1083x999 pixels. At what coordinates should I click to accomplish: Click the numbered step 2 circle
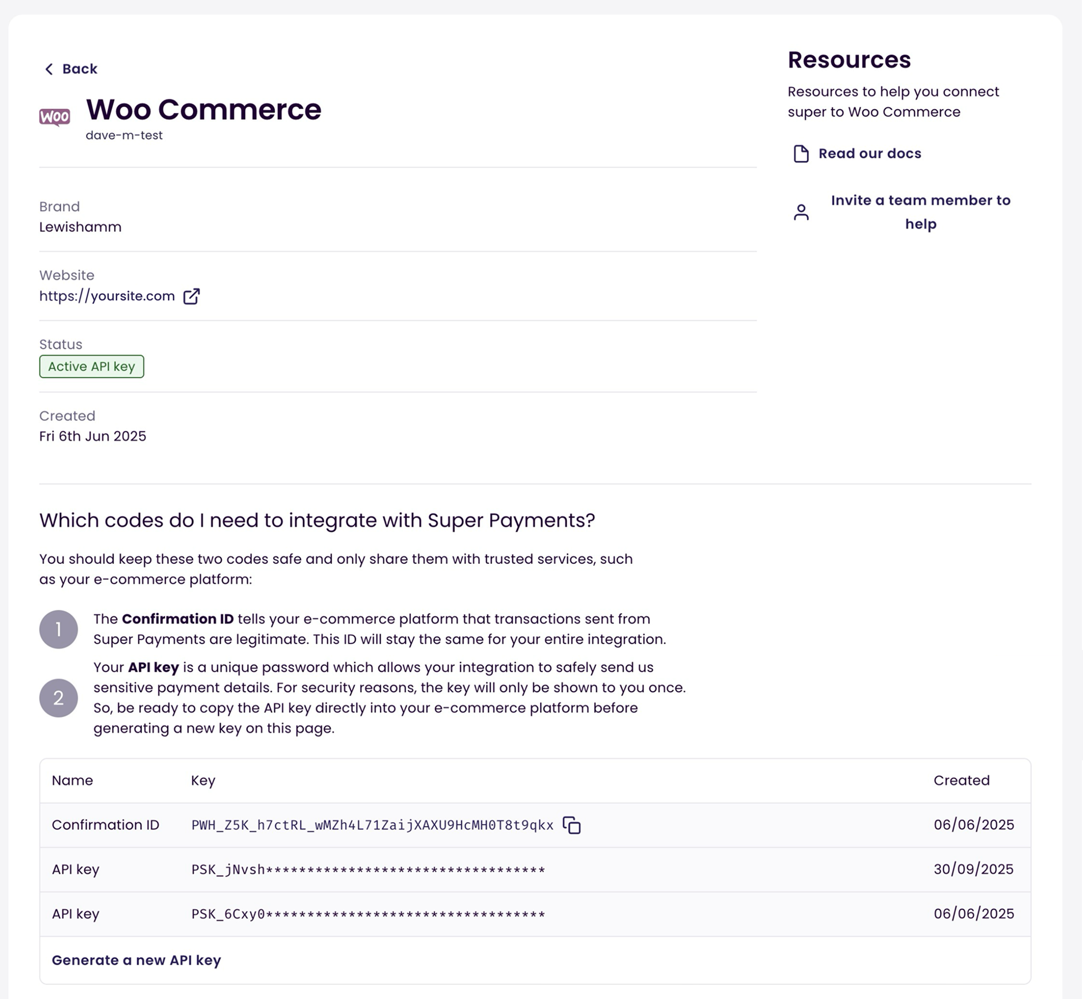59,698
